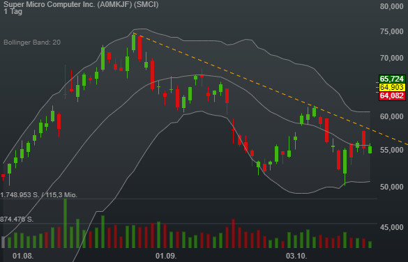Image resolution: width=408 pixels, height=262 pixels.
Task: Click the tallest green volume bar
Action: (x=65, y=223)
